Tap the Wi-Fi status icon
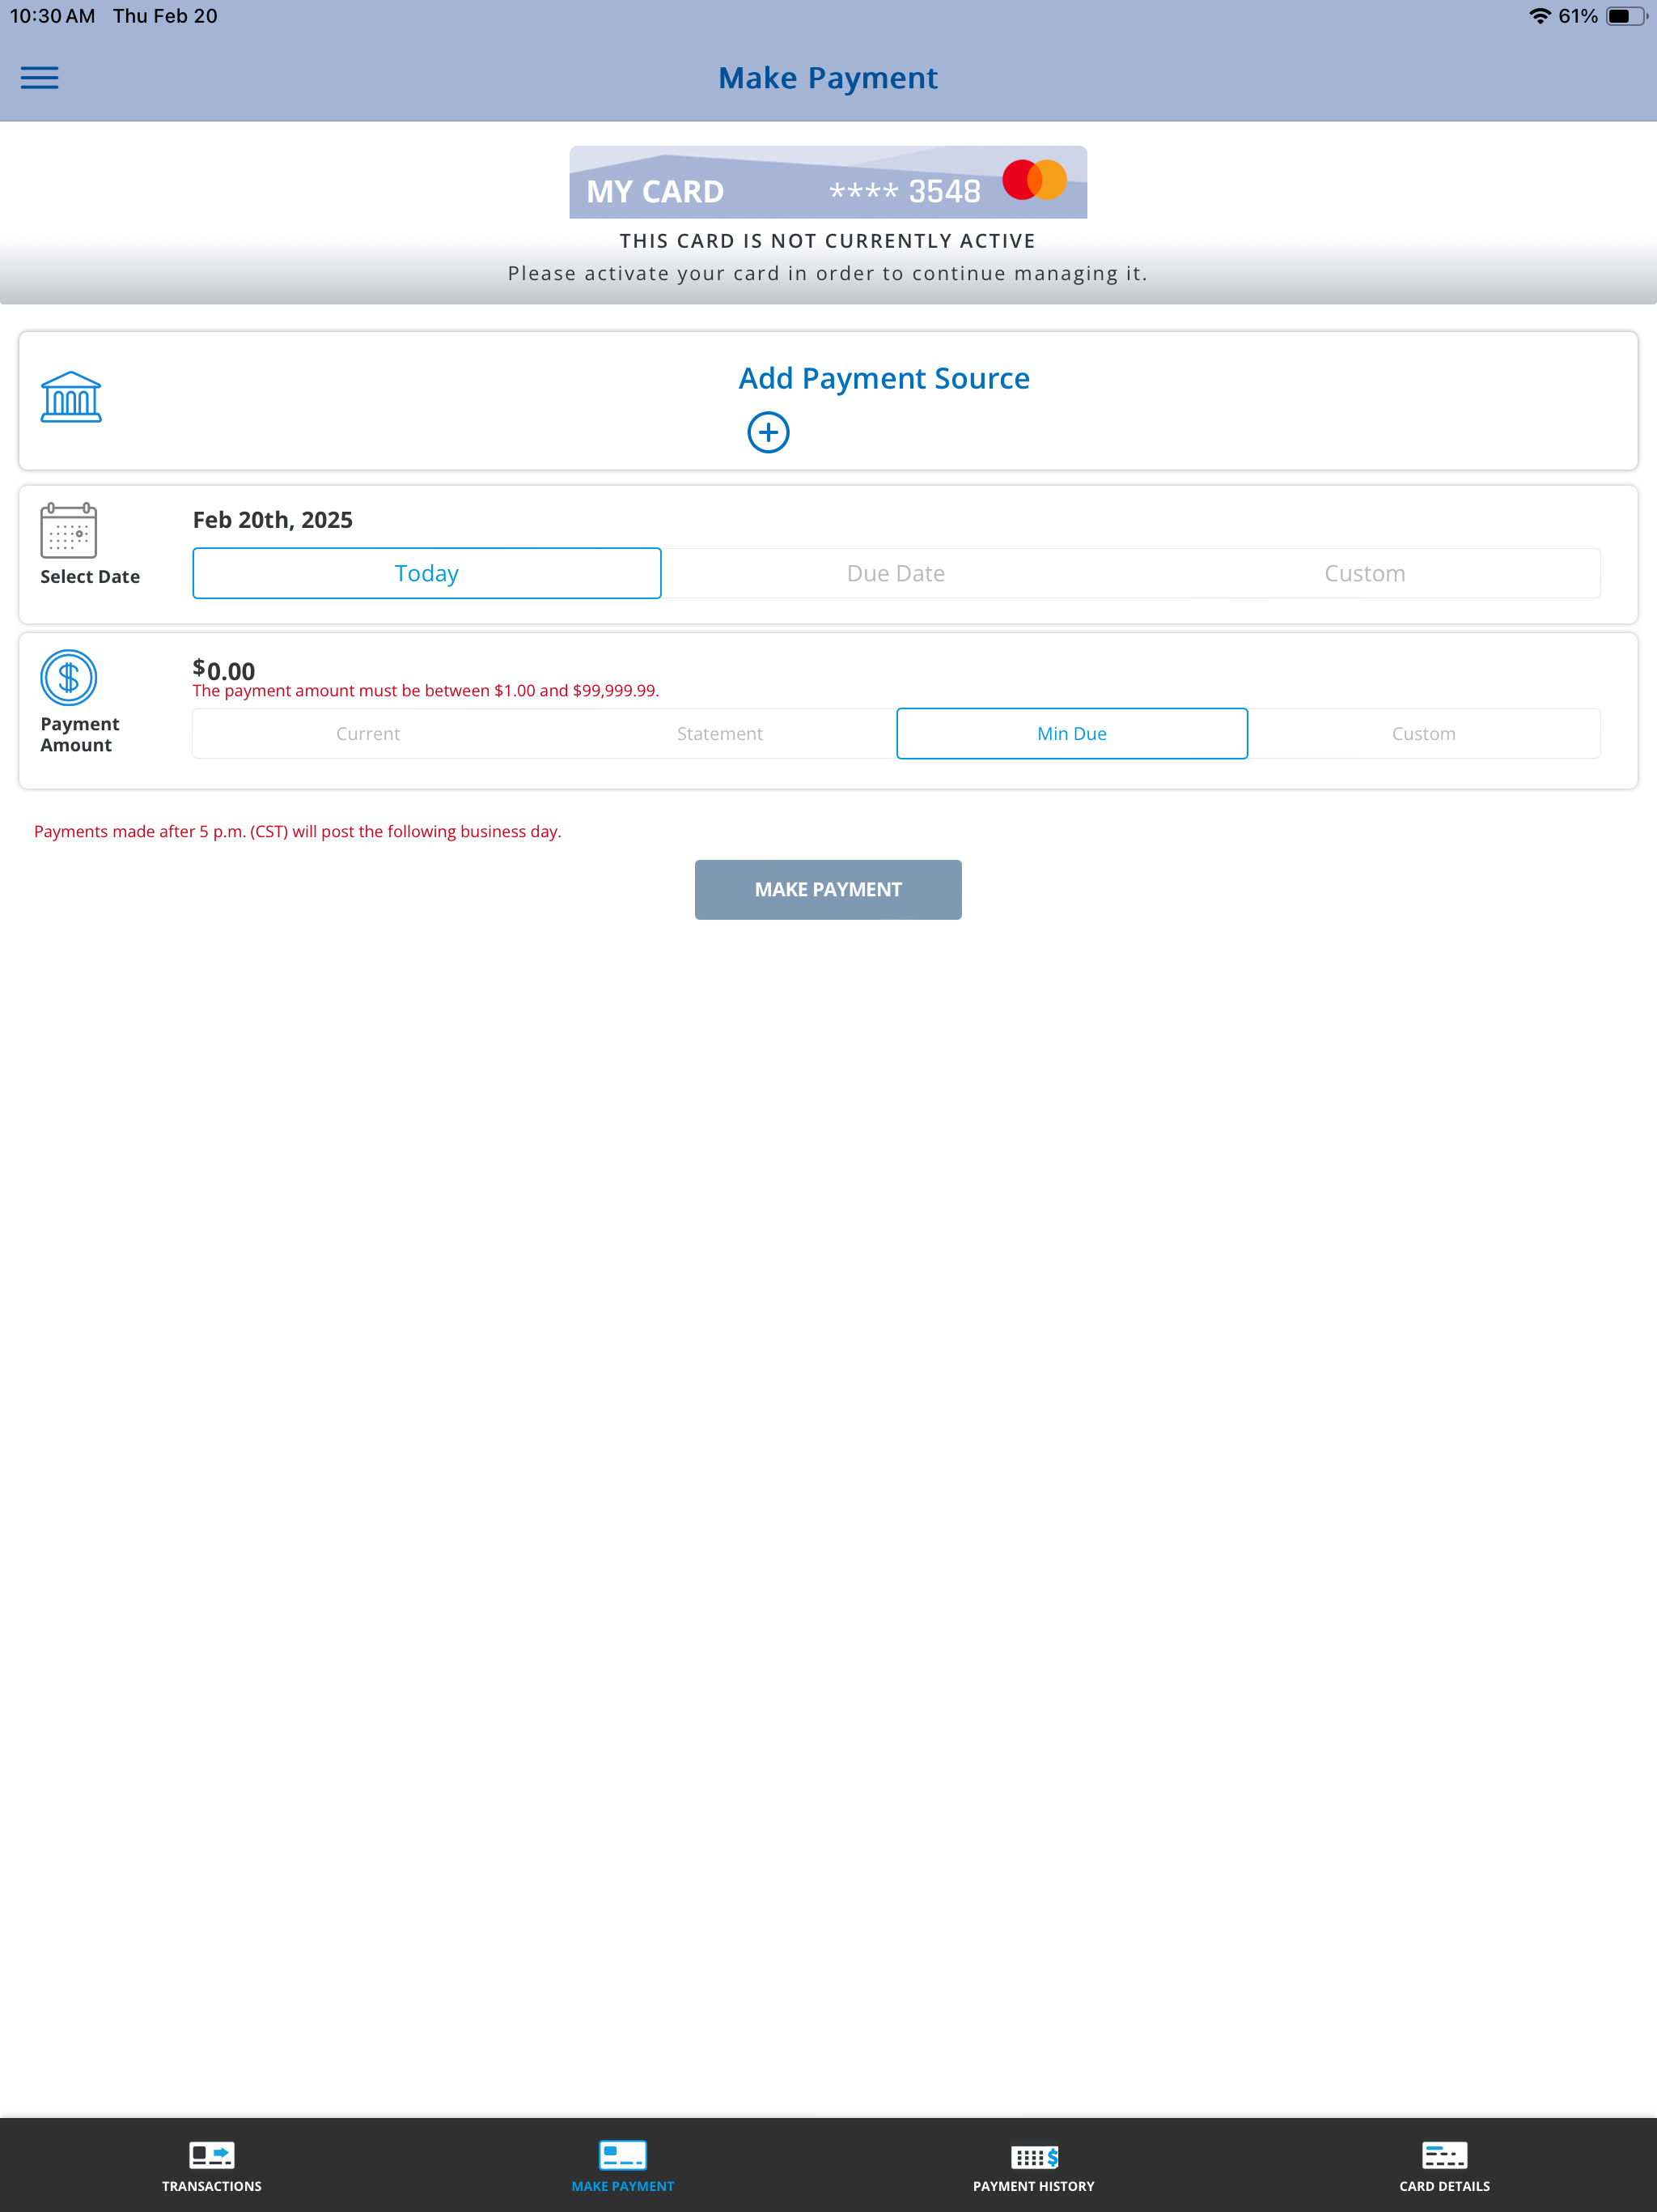The height and width of the screenshot is (2212, 1657). (x=1539, y=16)
